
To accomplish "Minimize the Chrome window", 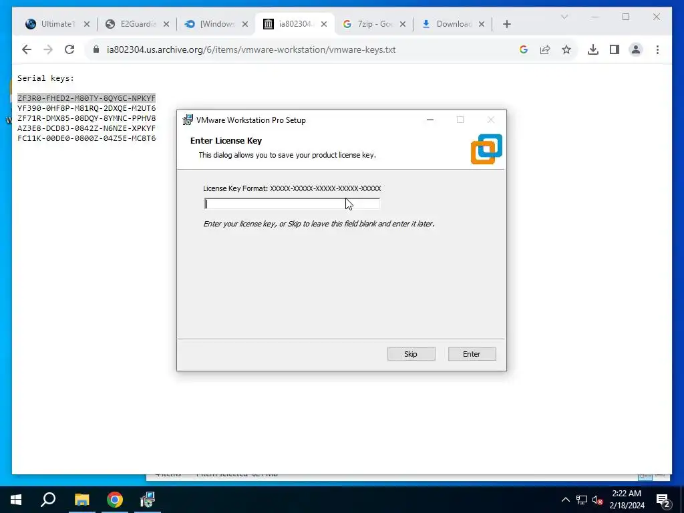I will tap(595, 17).
